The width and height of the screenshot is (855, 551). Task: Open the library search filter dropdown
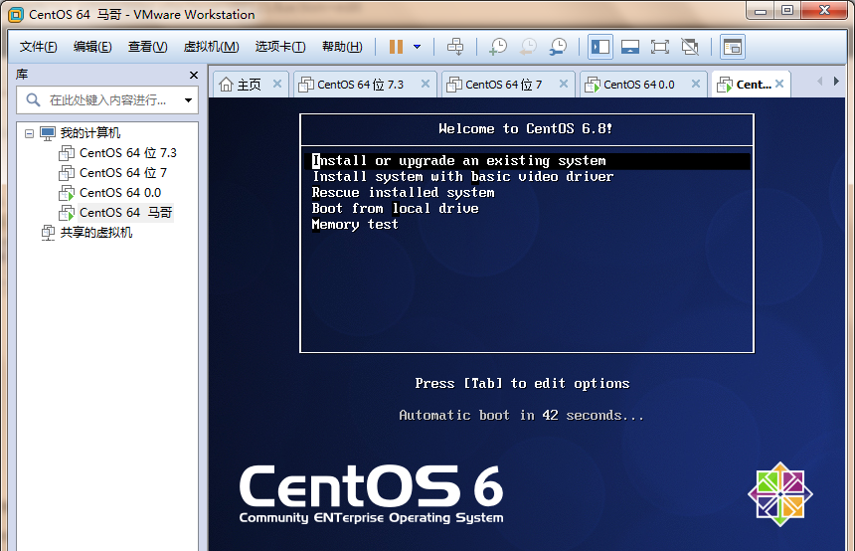pos(188,100)
